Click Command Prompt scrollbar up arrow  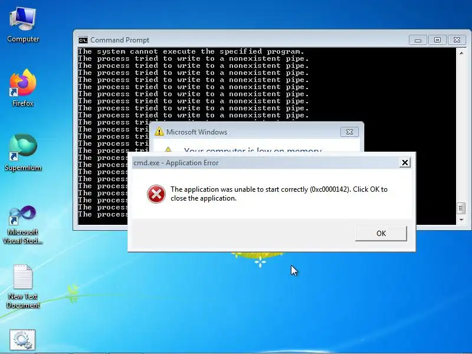pyautogui.click(x=461, y=53)
